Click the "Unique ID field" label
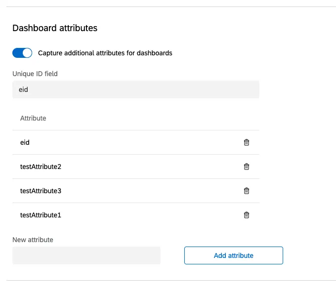This screenshot has width=336, height=294. coord(35,74)
